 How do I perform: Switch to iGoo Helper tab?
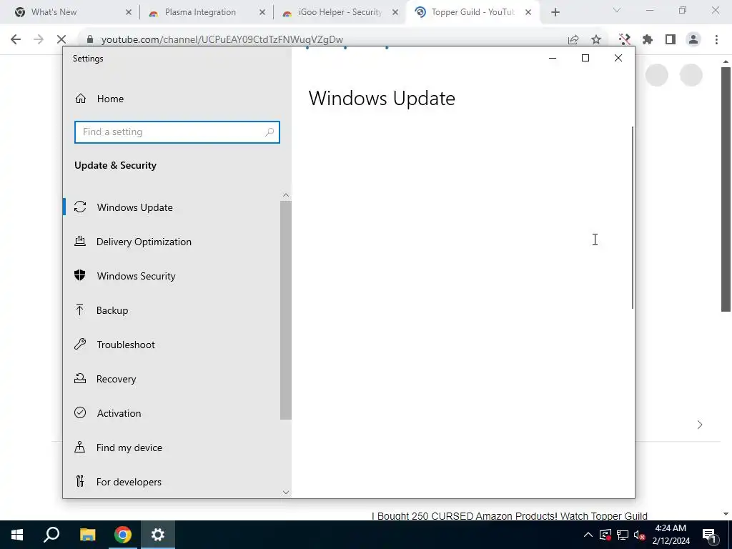pos(340,12)
